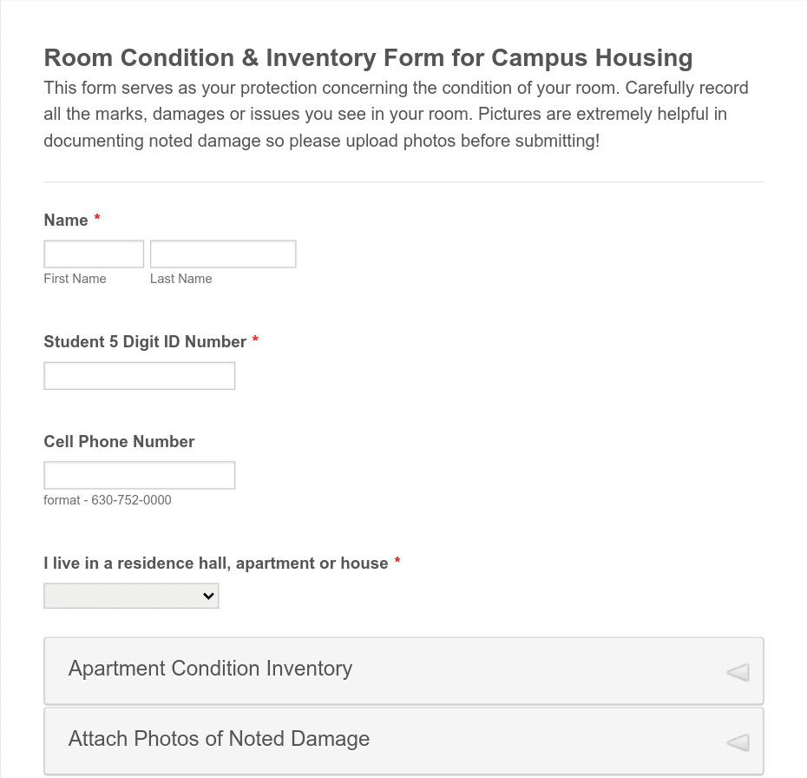807x778 pixels.
Task: Click the asterisk on the residence hall question
Action: 397,562
